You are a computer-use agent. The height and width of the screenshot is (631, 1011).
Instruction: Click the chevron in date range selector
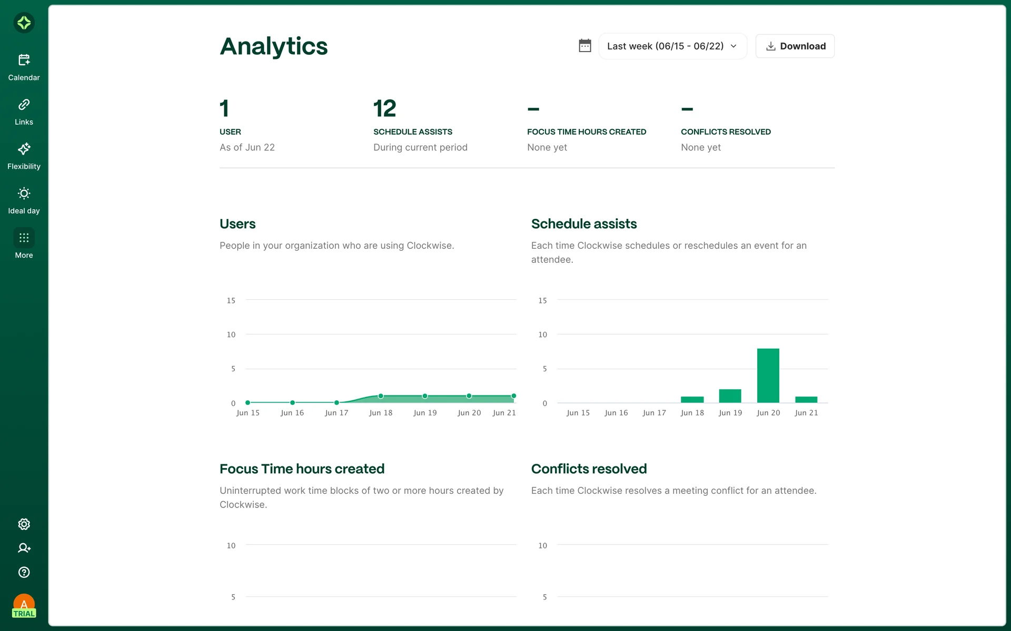pos(734,46)
